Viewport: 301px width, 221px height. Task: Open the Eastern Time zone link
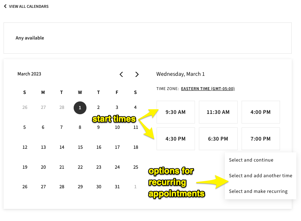[208, 89]
